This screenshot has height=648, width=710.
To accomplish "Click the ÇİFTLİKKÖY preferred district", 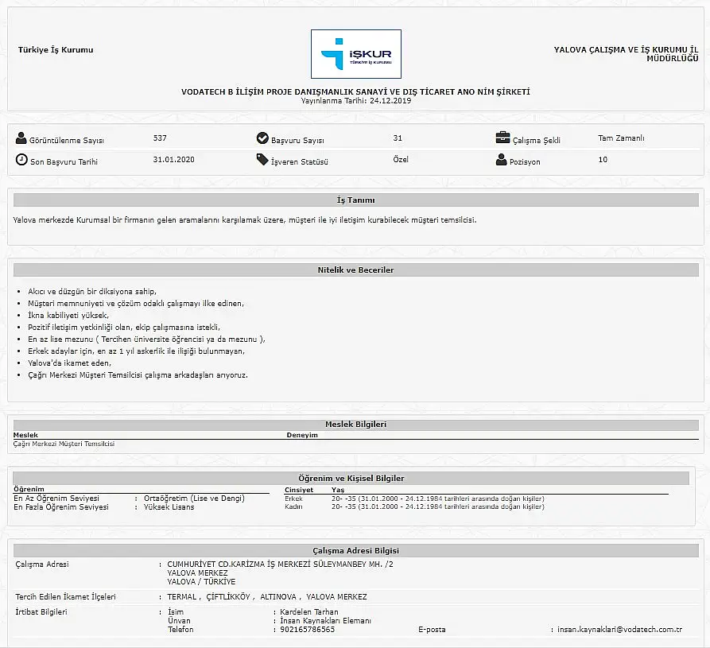I will 228,597.
